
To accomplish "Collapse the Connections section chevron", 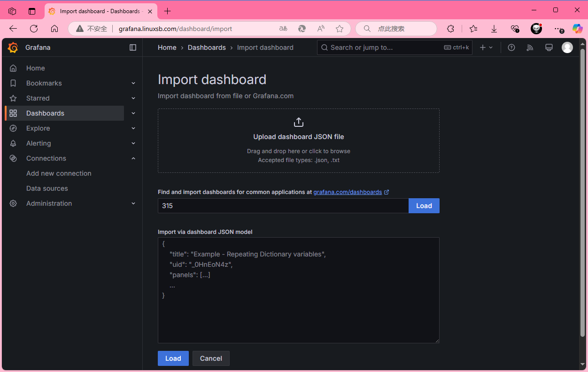I will [133, 158].
